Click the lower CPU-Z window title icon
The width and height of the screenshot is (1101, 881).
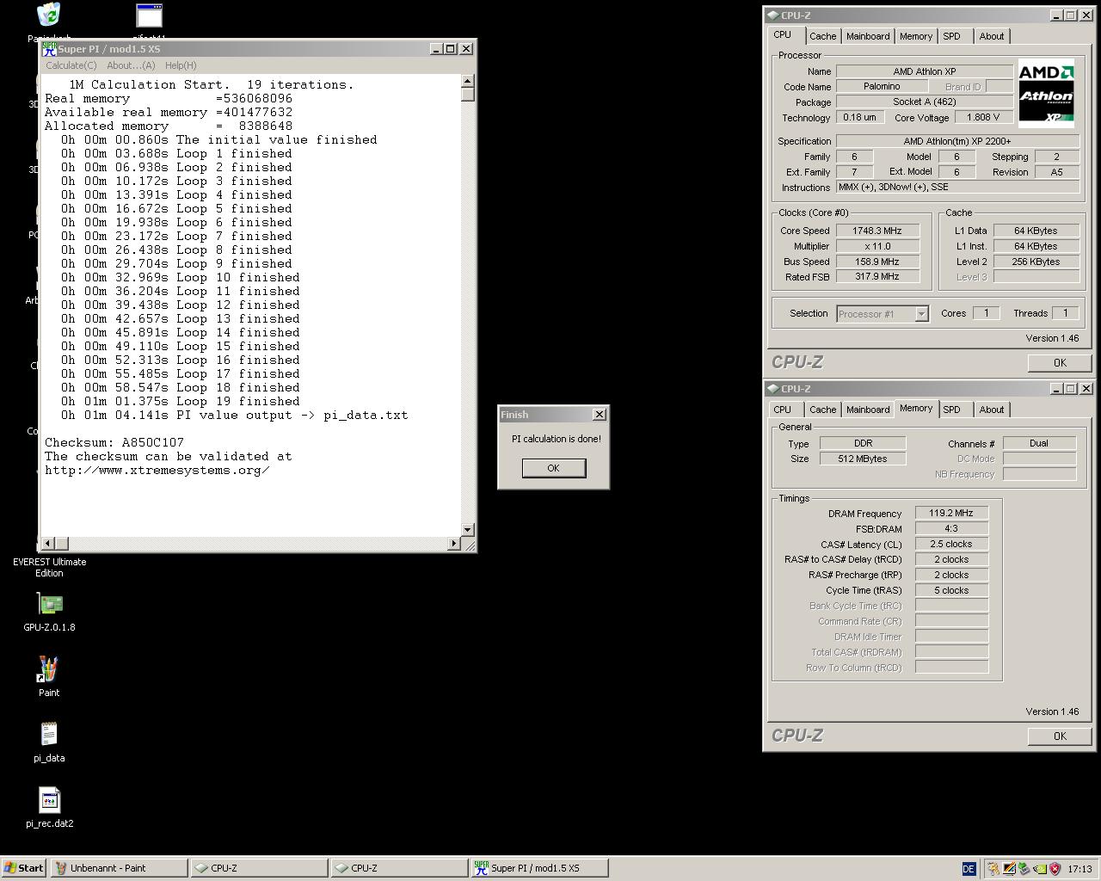point(772,388)
